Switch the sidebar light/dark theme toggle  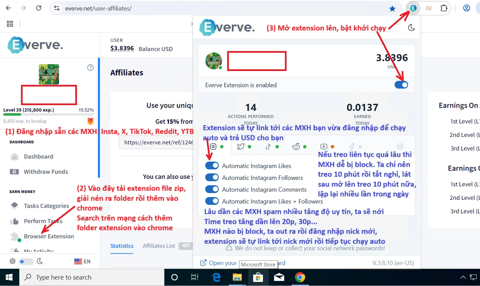(x=26, y=261)
